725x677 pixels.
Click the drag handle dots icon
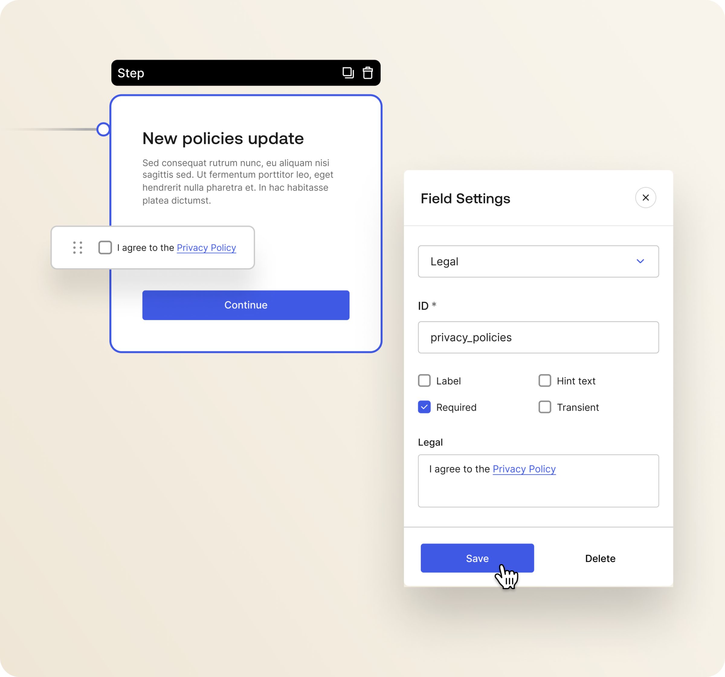tap(78, 248)
